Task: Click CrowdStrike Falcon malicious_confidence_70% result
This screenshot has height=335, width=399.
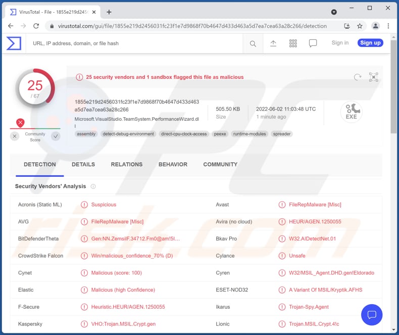Action: click(x=132, y=256)
